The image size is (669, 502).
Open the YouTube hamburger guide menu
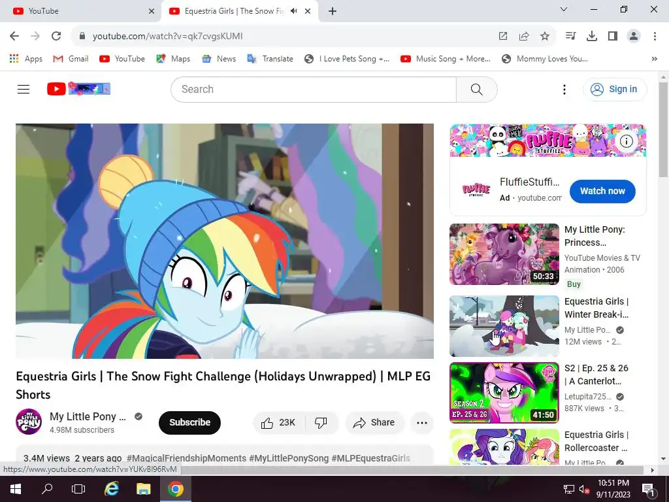[24, 89]
